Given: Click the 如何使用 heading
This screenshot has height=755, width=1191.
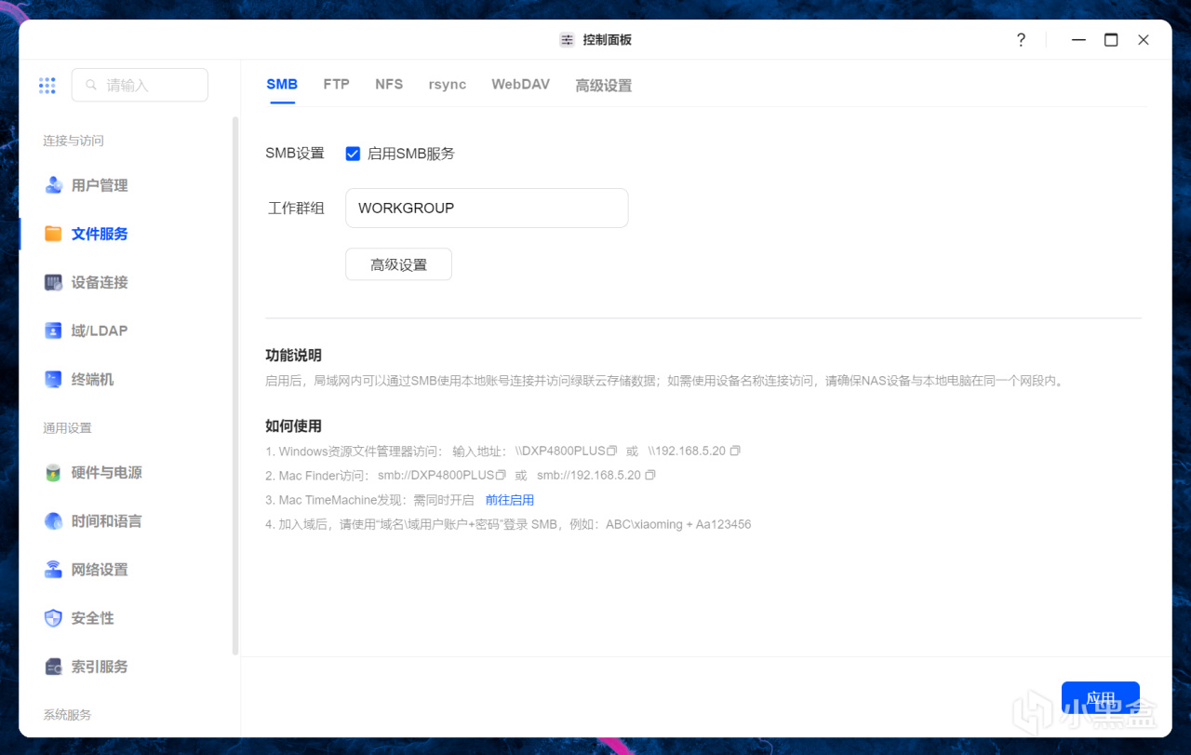Looking at the screenshot, I should coord(293,425).
